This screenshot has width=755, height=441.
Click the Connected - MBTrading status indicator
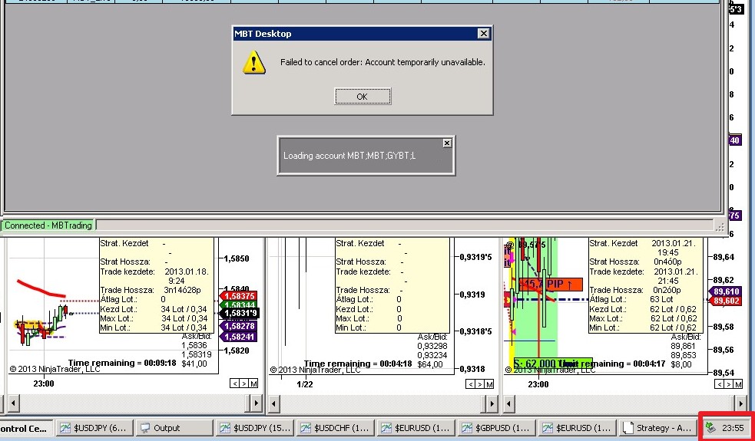tap(48, 225)
